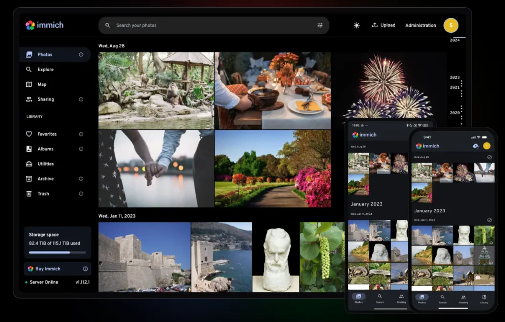Jump to 2023 on the timeline scrubber
The image size is (505, 322).
pos(454,77)
